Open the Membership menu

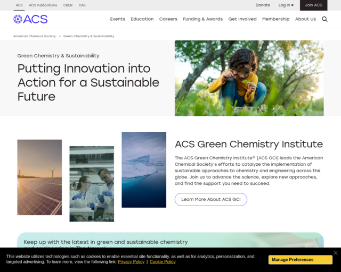(275, 19)
